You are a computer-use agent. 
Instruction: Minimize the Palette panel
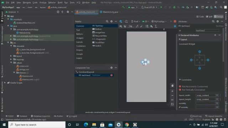point(116,21)
